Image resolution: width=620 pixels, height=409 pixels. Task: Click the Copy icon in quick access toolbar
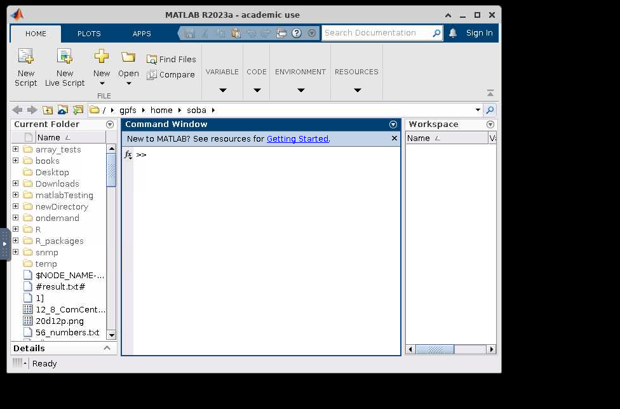click(220, 33)
